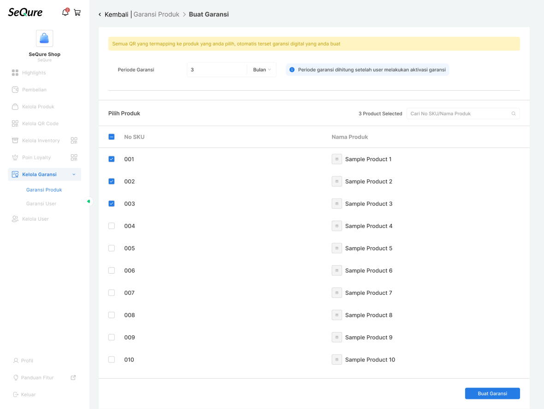This screenshot has height=409, width=544.
Task: Focus the Cari No SKU/Nama Produk search
Action: (x=463, y=113)
